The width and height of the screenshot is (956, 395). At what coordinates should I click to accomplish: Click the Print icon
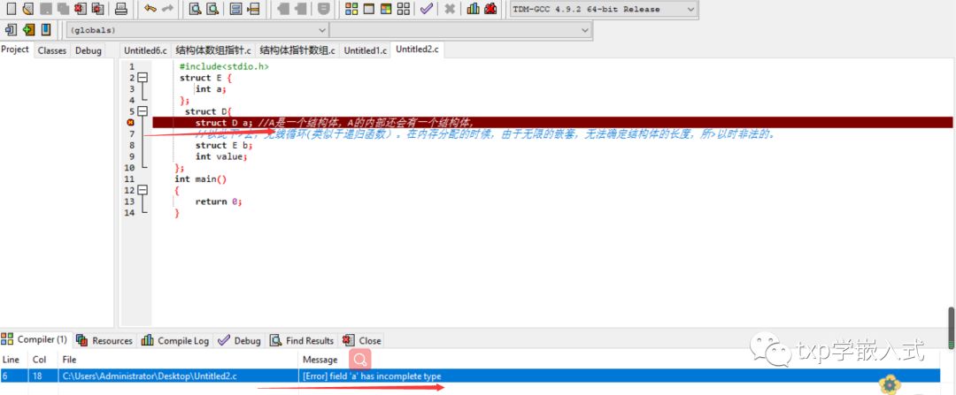[x=120, y=9]
